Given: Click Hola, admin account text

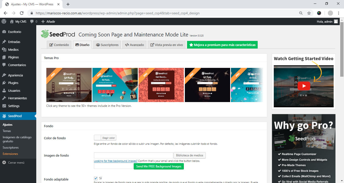Looking at the screenshot, I should click(325, 22).
